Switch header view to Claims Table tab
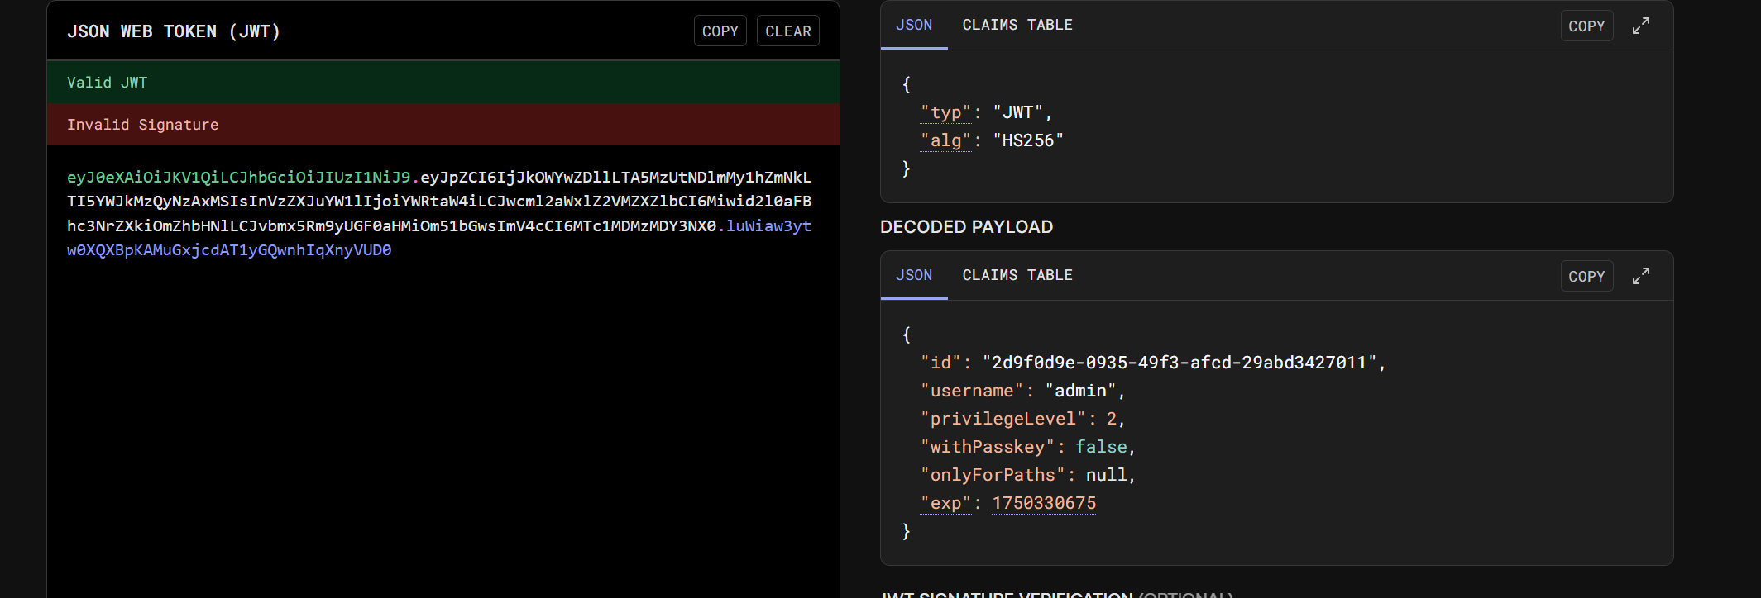The height and width of the screenshot is (598, 1761). click(1017, 25)
